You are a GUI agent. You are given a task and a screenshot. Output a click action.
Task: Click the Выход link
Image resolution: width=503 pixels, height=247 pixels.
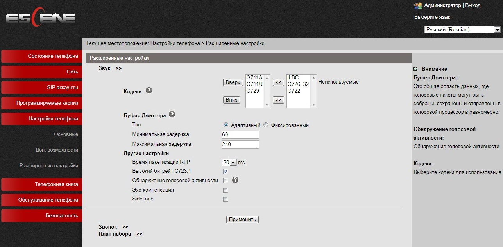(x=473, y=5)
